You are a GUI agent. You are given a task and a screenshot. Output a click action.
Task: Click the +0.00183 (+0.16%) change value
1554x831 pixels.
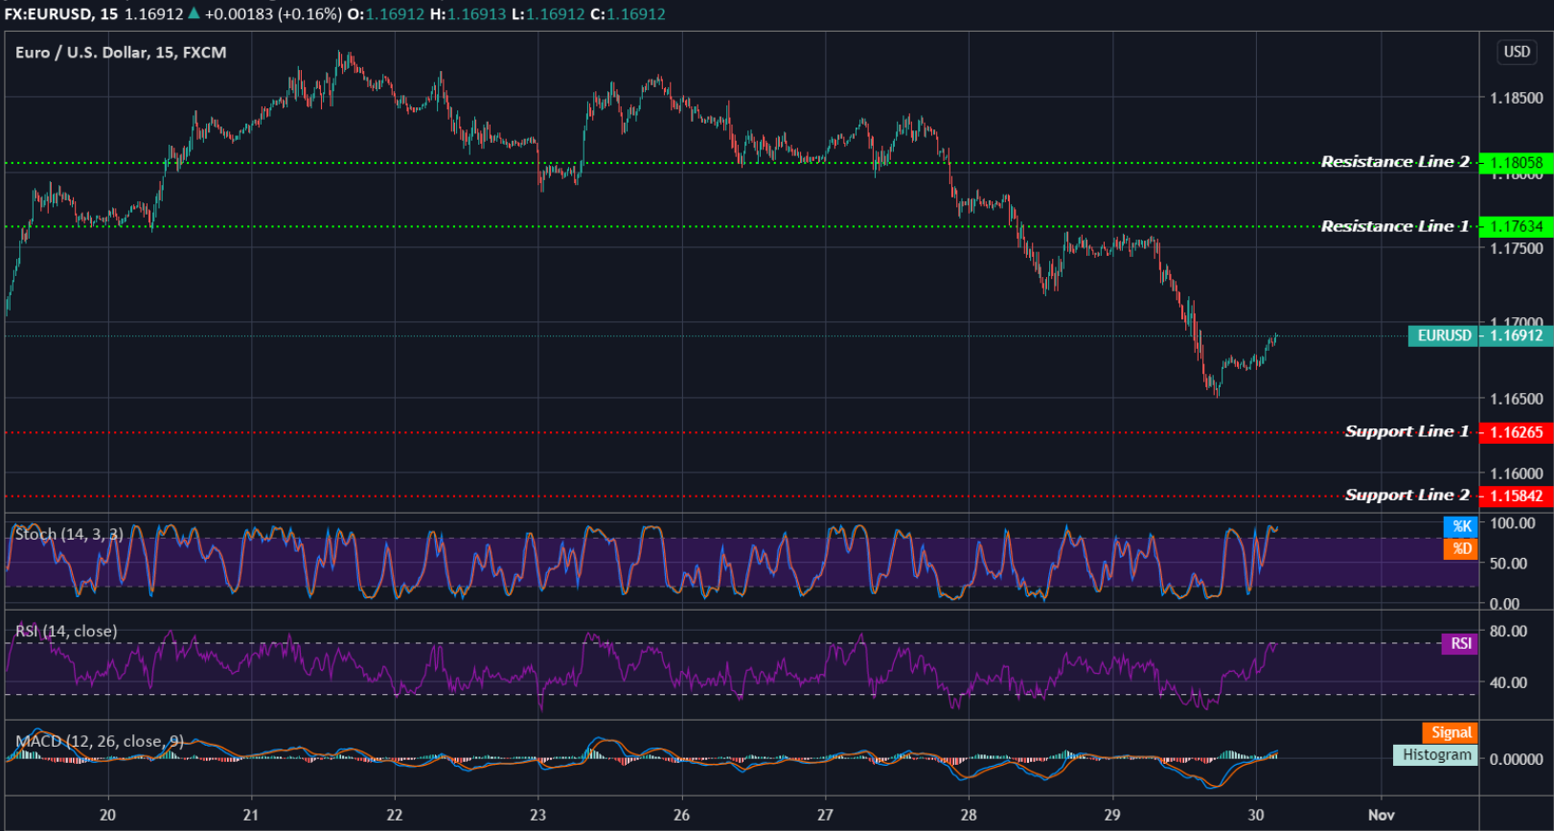[x=273, y=13]
